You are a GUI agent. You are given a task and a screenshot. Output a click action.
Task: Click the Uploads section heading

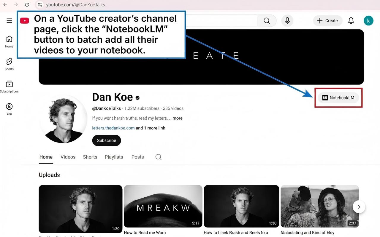[x=49, y=175]
